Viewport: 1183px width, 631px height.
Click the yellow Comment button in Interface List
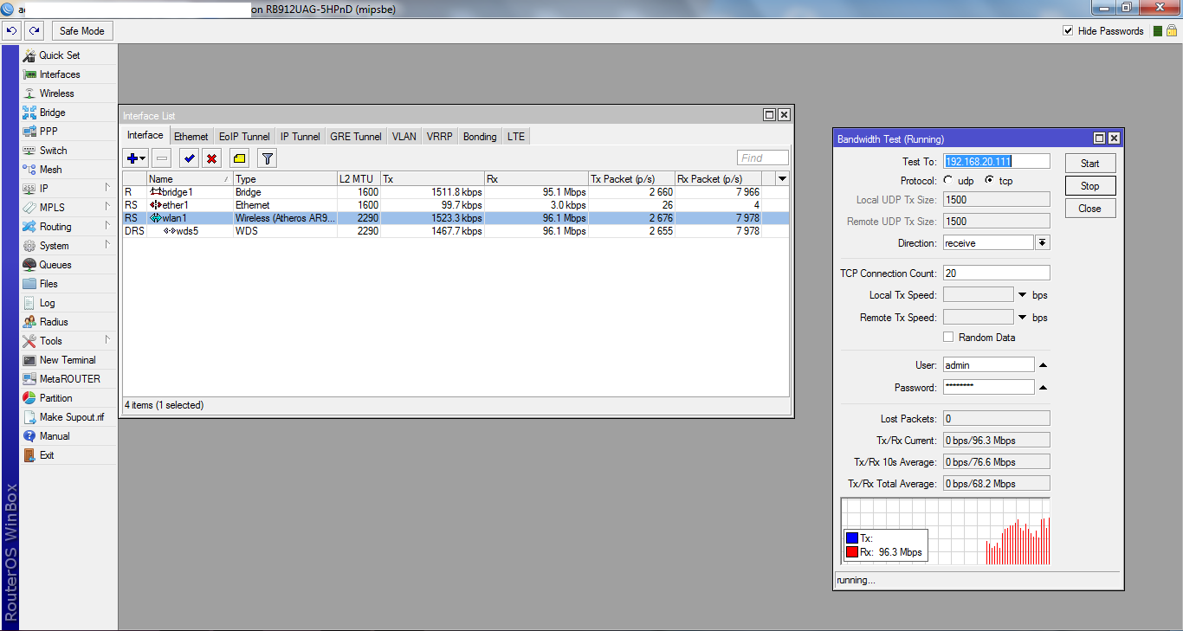pos(239,158)
